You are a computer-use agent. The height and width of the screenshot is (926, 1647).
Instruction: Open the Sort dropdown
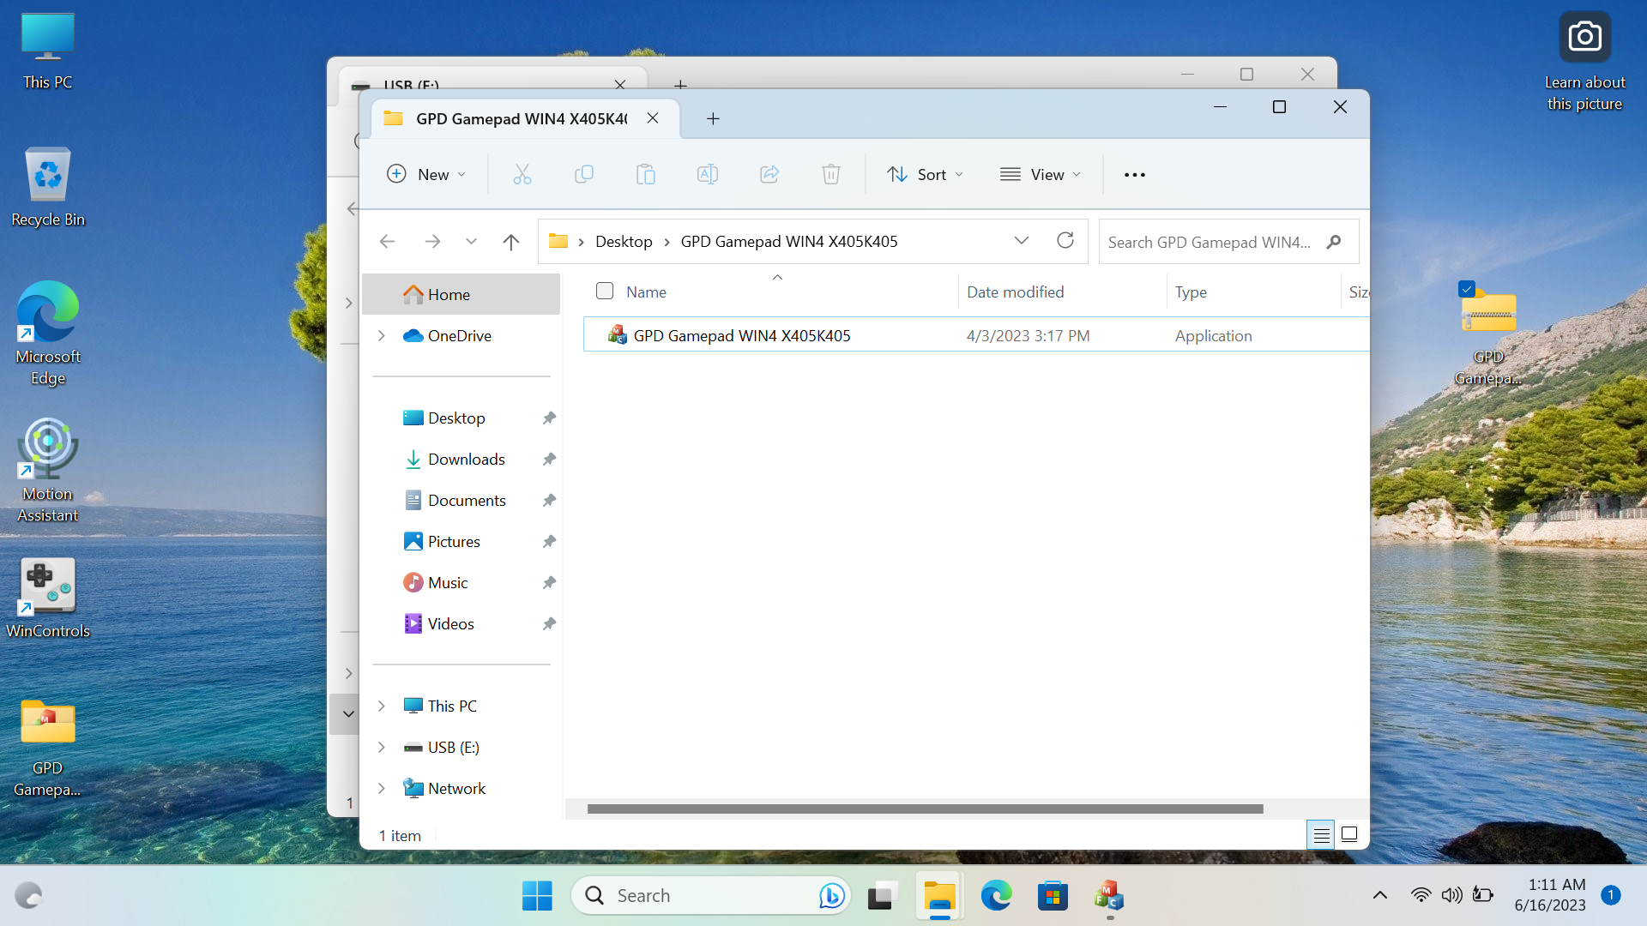coord(926,174)
